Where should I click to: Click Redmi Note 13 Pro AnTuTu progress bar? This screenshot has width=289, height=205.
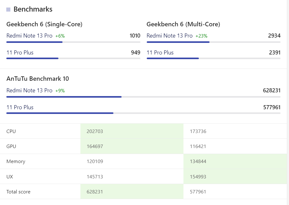[143, 97]
